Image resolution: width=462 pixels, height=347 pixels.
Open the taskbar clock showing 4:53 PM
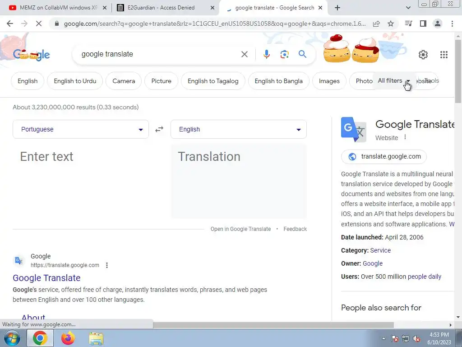click(439, 338)
